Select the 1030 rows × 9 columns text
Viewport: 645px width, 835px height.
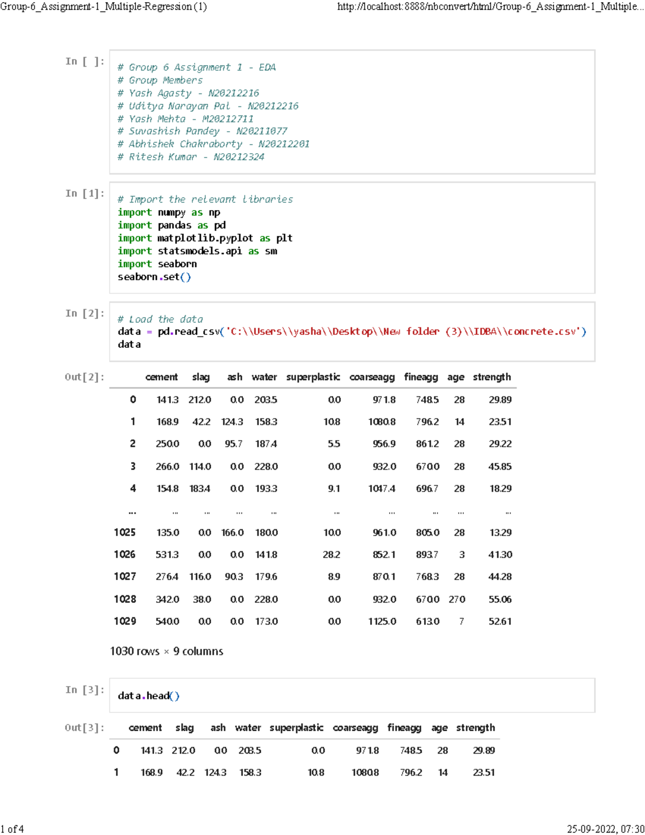pyautogui.click(x=167, y=651)
